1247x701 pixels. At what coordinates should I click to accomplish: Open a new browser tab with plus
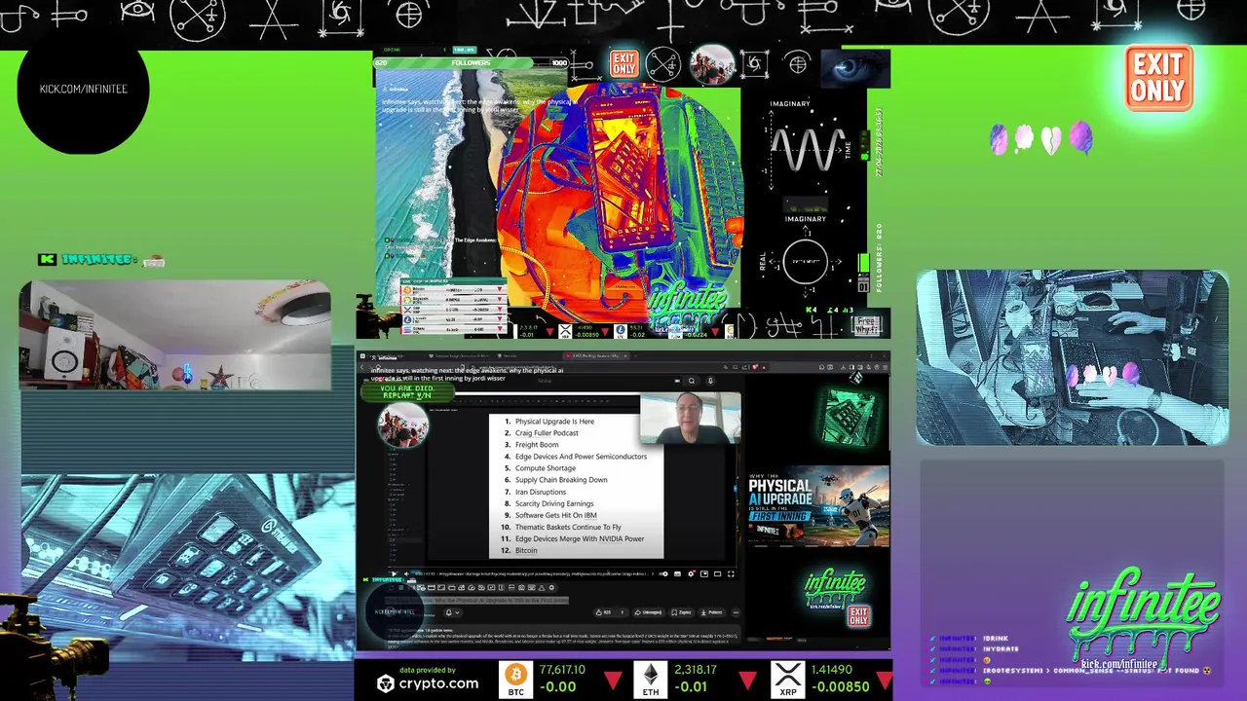pos(636,356)
